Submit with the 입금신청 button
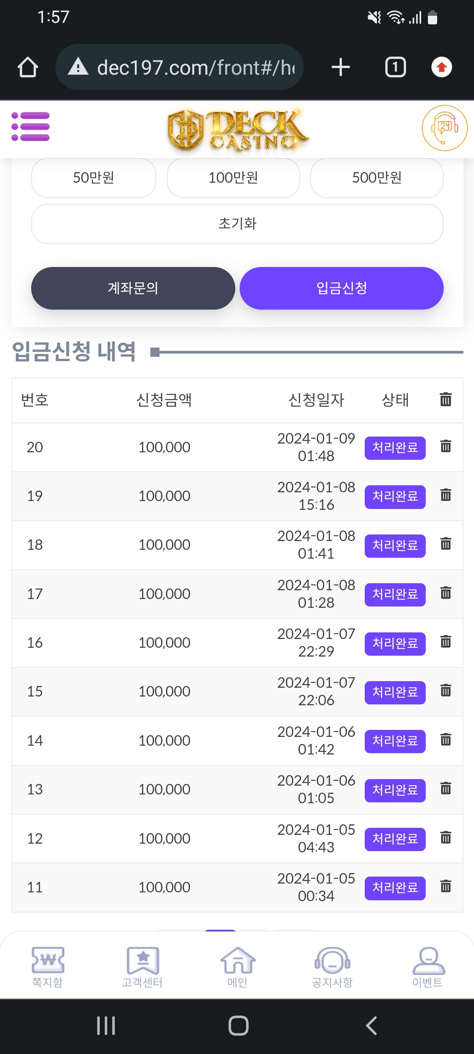This screenshot has width=474, height=1054. [x=341, y=288]
